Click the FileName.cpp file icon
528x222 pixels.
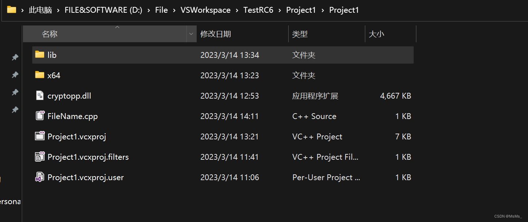[x=40, y=116]
